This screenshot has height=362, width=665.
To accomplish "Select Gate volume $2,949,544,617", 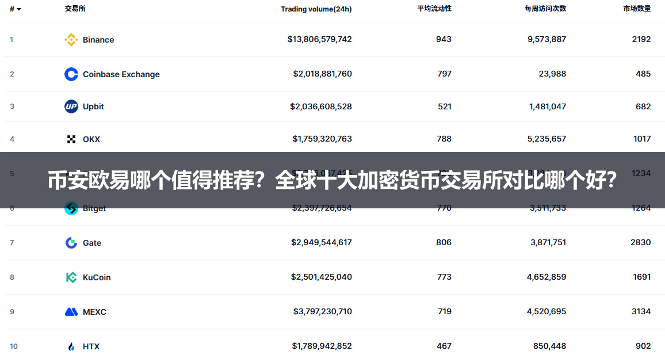I will [322, 242].
